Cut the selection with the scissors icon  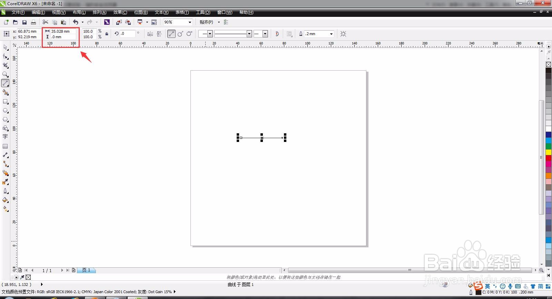point(45,22)
